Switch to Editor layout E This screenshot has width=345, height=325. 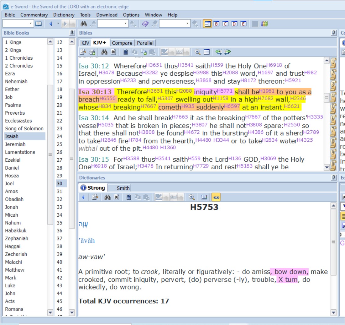(x=243, y=24)
